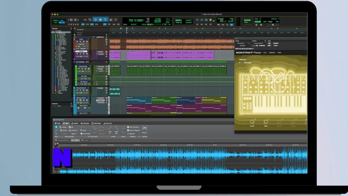Open the Copy dropdown arrow
Image resolution: width=348 pixels, height=196 pixels.
coord(90,130)
